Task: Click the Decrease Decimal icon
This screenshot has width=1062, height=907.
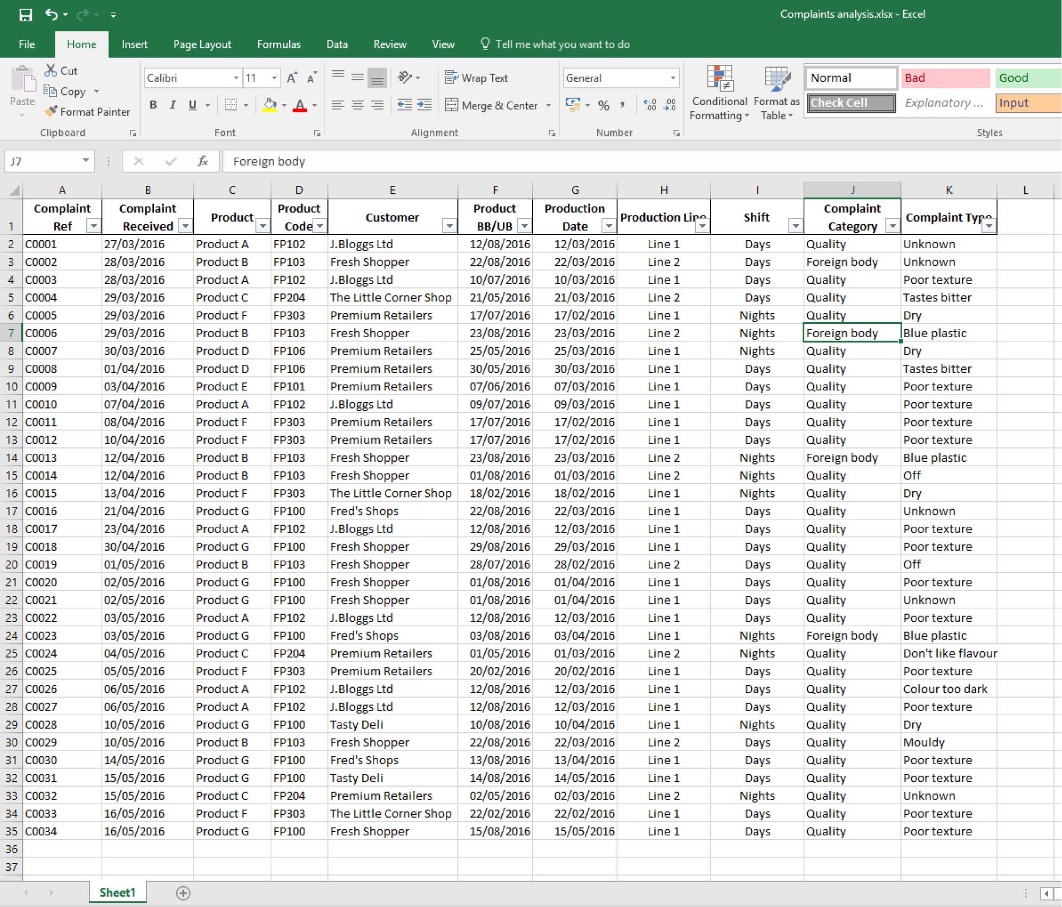Action: click(x=669, y=105)
